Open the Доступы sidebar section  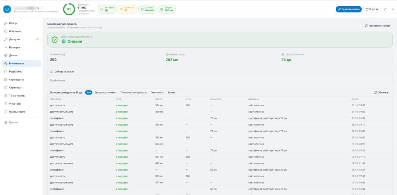tap(22, 39)
